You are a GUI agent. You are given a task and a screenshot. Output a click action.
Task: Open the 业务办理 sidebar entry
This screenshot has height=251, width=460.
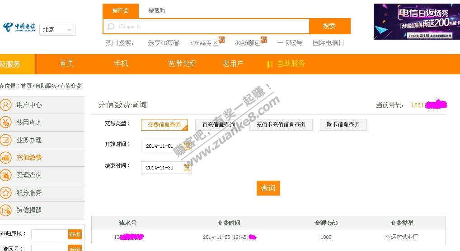point(42,140)
